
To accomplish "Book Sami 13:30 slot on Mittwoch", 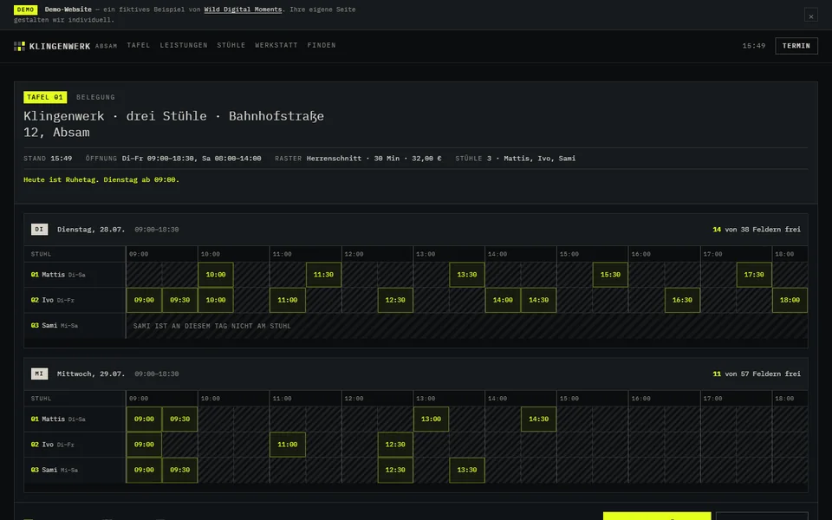I will (x=467, y=470).
